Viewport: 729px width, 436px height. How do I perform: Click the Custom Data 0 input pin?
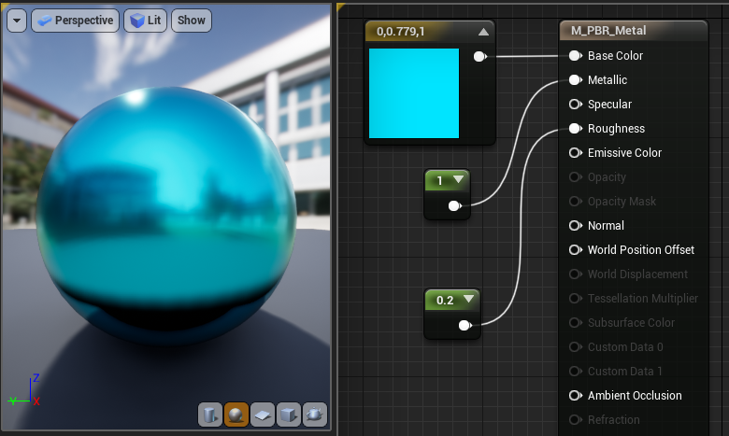576,347
